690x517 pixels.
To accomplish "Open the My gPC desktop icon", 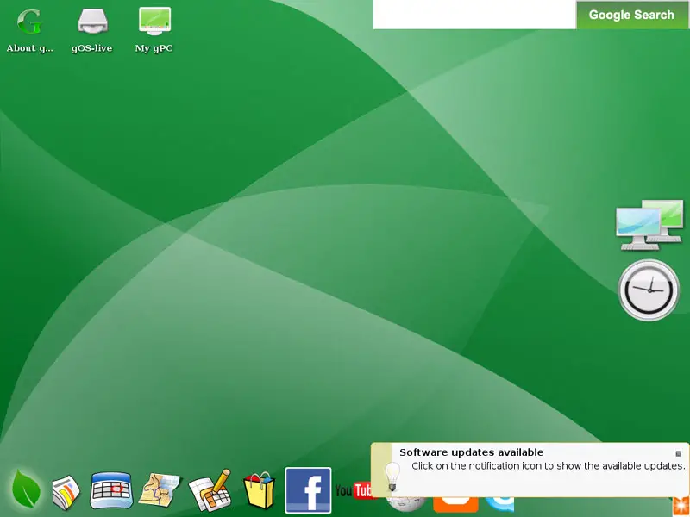I will tap(154, 30).
